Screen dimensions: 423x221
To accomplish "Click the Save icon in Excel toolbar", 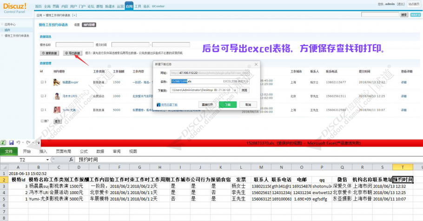I will tap(11, 143).
